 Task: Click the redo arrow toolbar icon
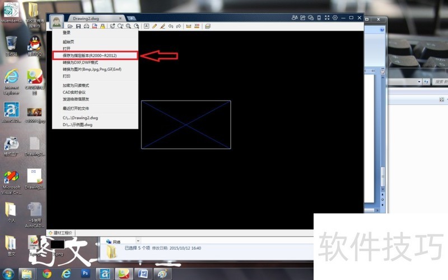[x=179, y=26]
